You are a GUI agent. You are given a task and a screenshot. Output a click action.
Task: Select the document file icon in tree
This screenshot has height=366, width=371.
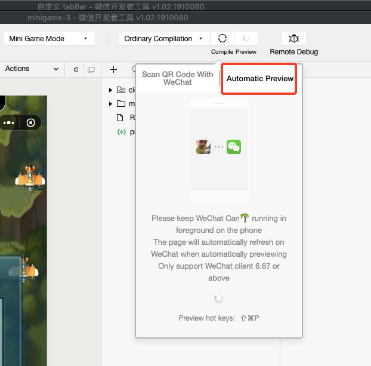tap(120, 118)
